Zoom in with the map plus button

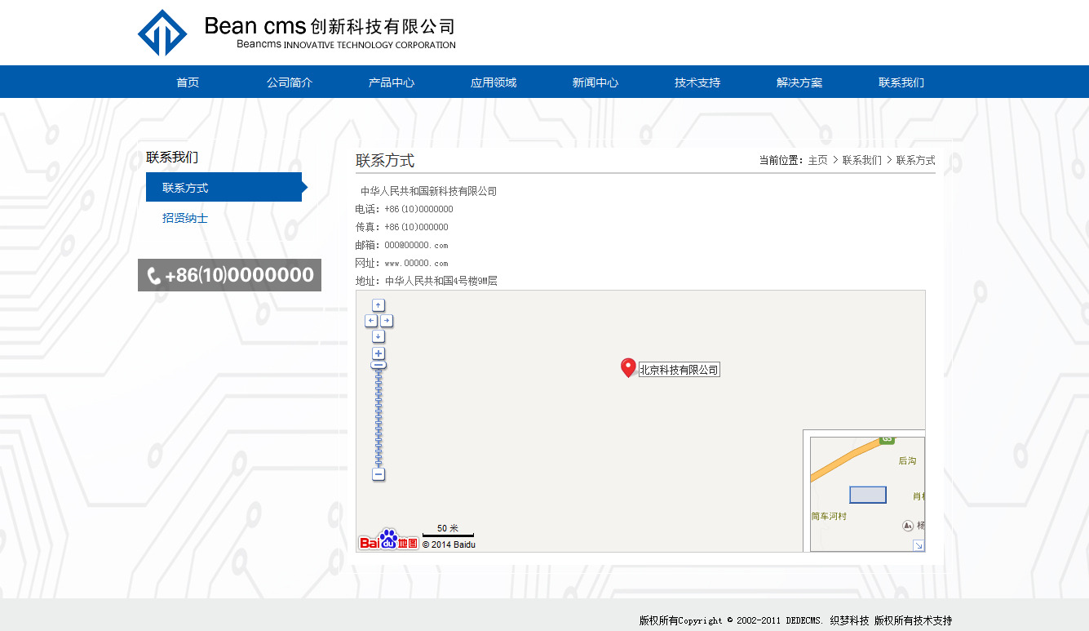(378, 353)
